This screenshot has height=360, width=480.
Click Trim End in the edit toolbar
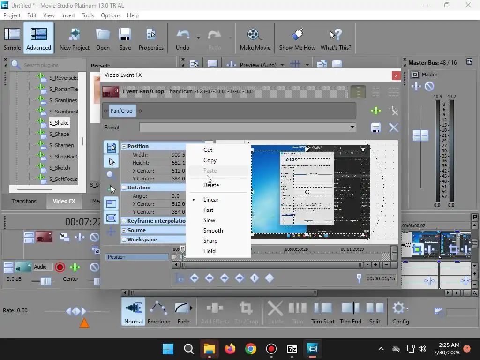(351, 312)
